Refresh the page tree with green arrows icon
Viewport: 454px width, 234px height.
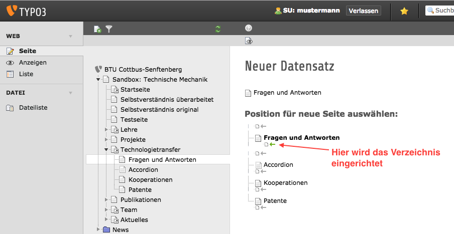(x=218, y=29)
